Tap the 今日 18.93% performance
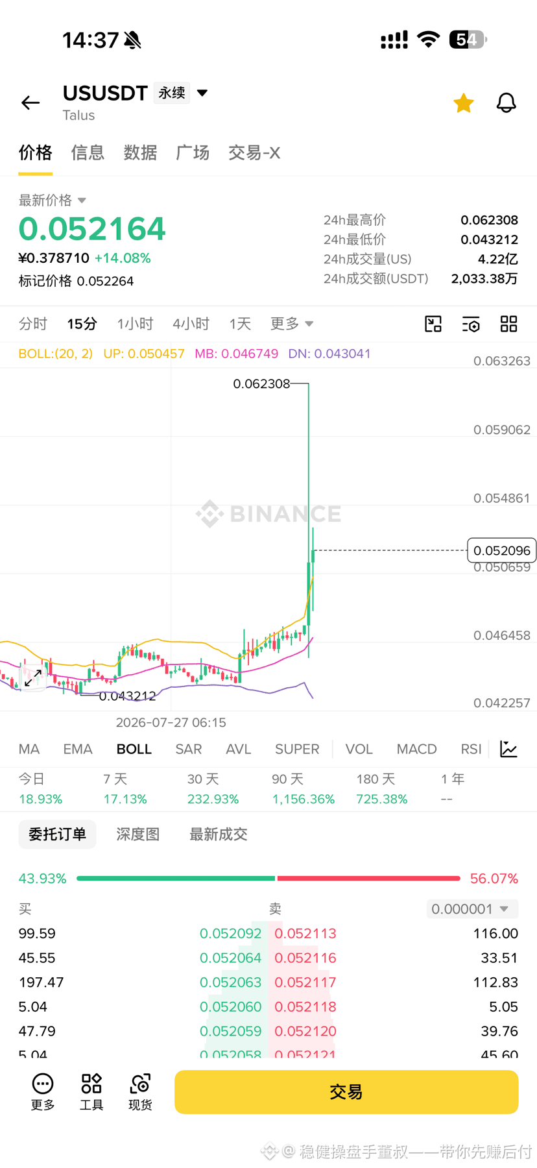 pos(40,789)
